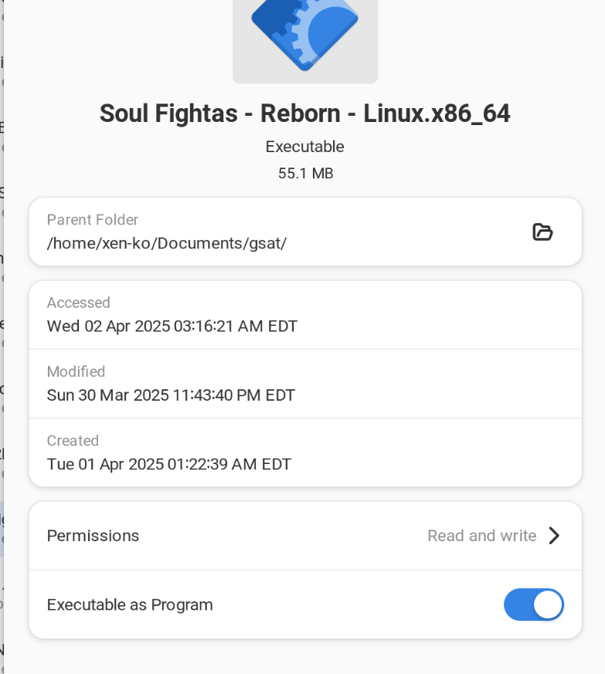
Task: Click the Modified heading label
Action: tap(76, 371)
